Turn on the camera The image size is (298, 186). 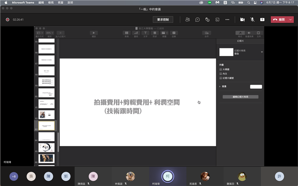coord(242,19)
